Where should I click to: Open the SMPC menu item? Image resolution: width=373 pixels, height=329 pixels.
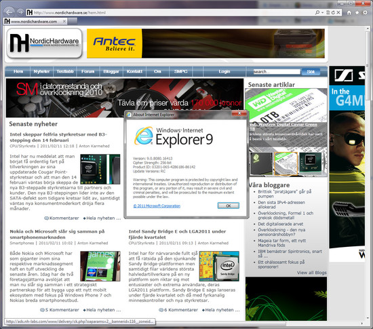[x=181, y=71]
